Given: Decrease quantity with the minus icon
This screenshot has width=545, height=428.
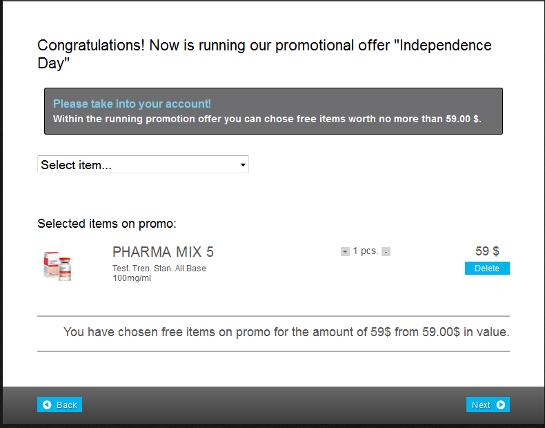Looking at the screenshot, I should 386,252.
